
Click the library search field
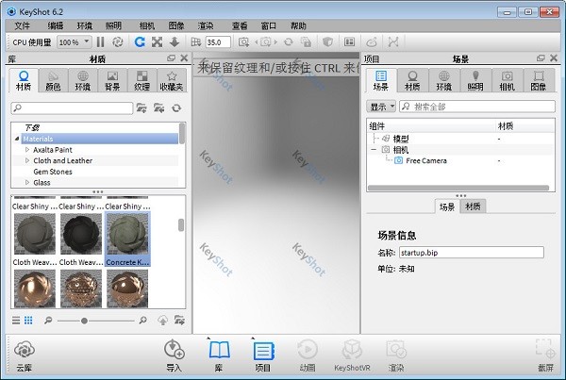coord(73,107)
